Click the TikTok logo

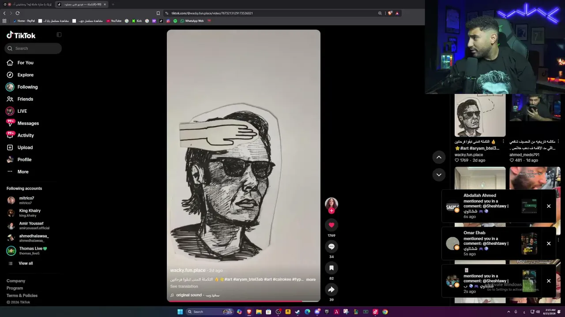(x=21, y=35)
